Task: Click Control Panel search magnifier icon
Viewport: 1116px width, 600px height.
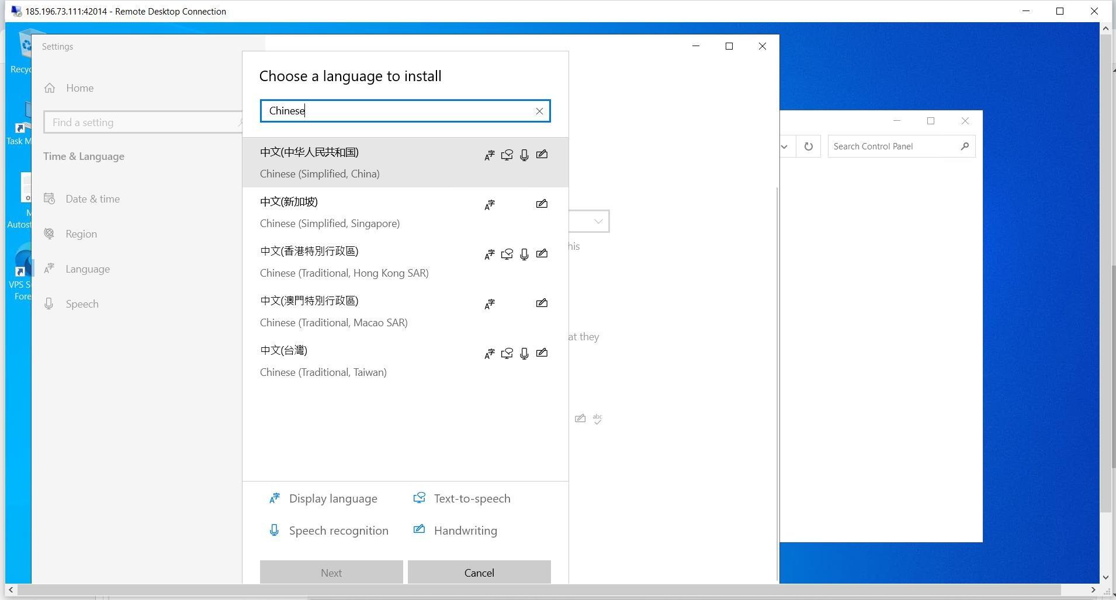Action: pyautogui.click(x=965, y=146)
